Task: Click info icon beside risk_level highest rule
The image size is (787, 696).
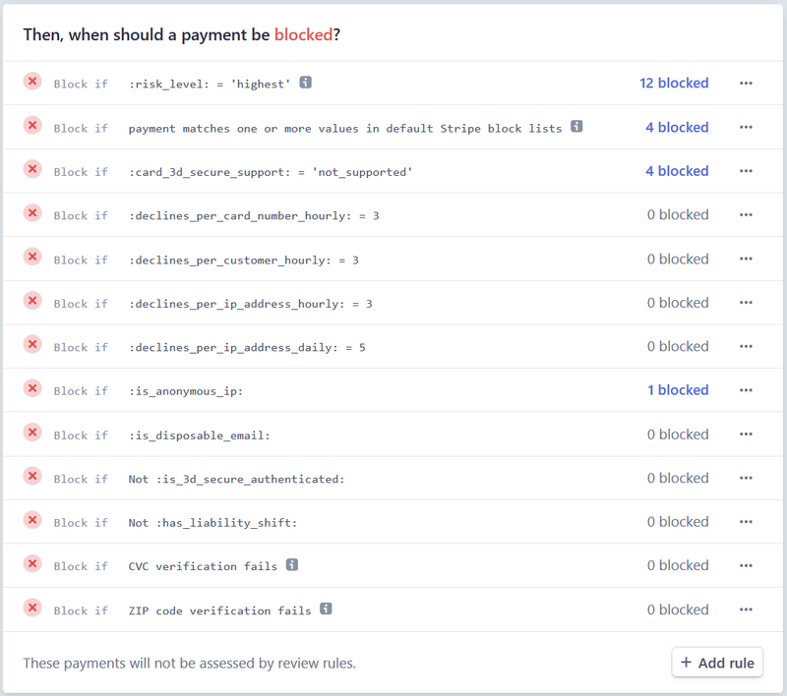Action: click(x=305, y=83)
